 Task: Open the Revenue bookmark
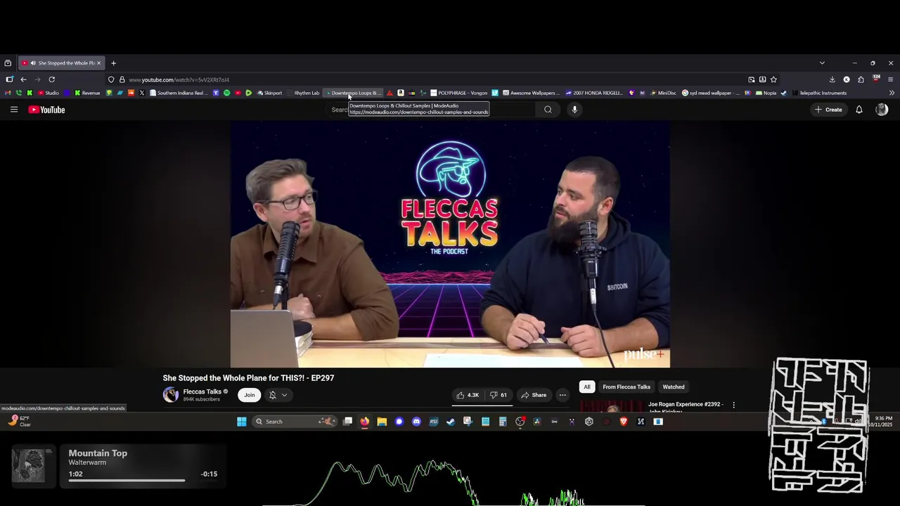point(87,93)
